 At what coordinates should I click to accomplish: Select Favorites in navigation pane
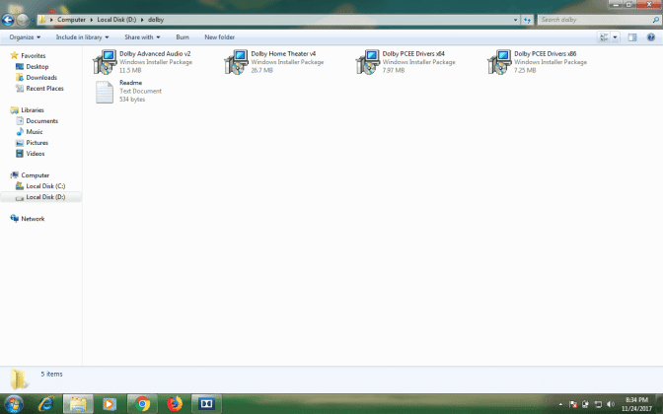[33, 56]
